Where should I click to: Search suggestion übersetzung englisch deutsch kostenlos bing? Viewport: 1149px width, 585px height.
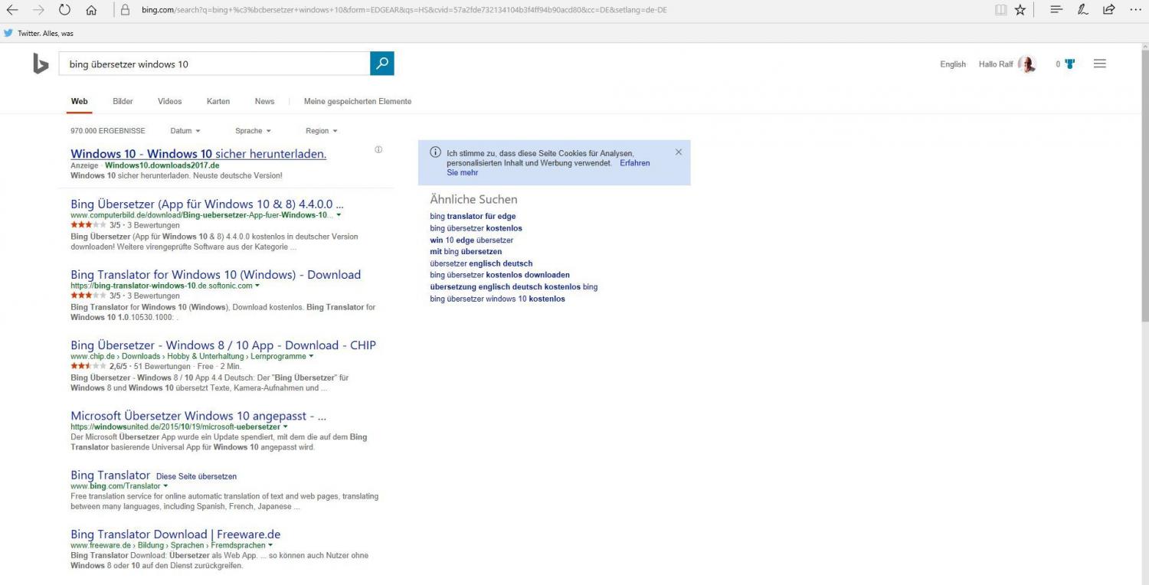513,287
